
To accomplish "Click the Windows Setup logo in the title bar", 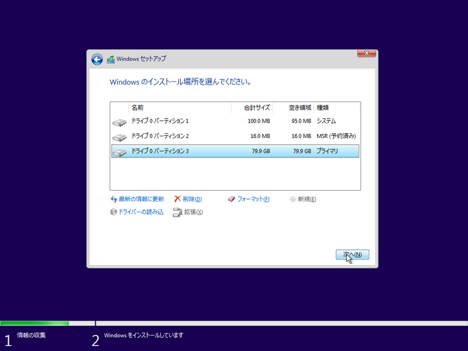I will coord(110,58).
